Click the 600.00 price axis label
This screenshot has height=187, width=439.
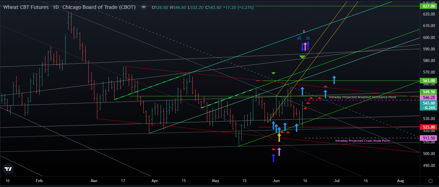click(x=428, y=38)
